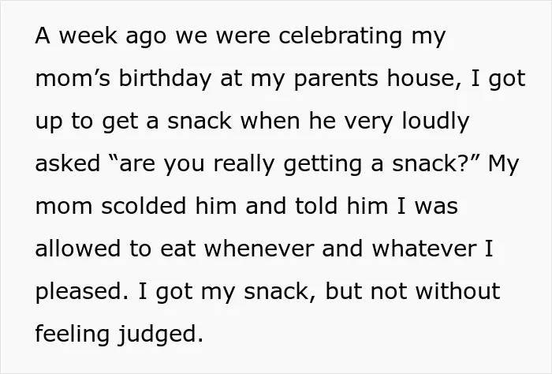Click the word "scolded"
552x374 pixels.
(144, 206)
